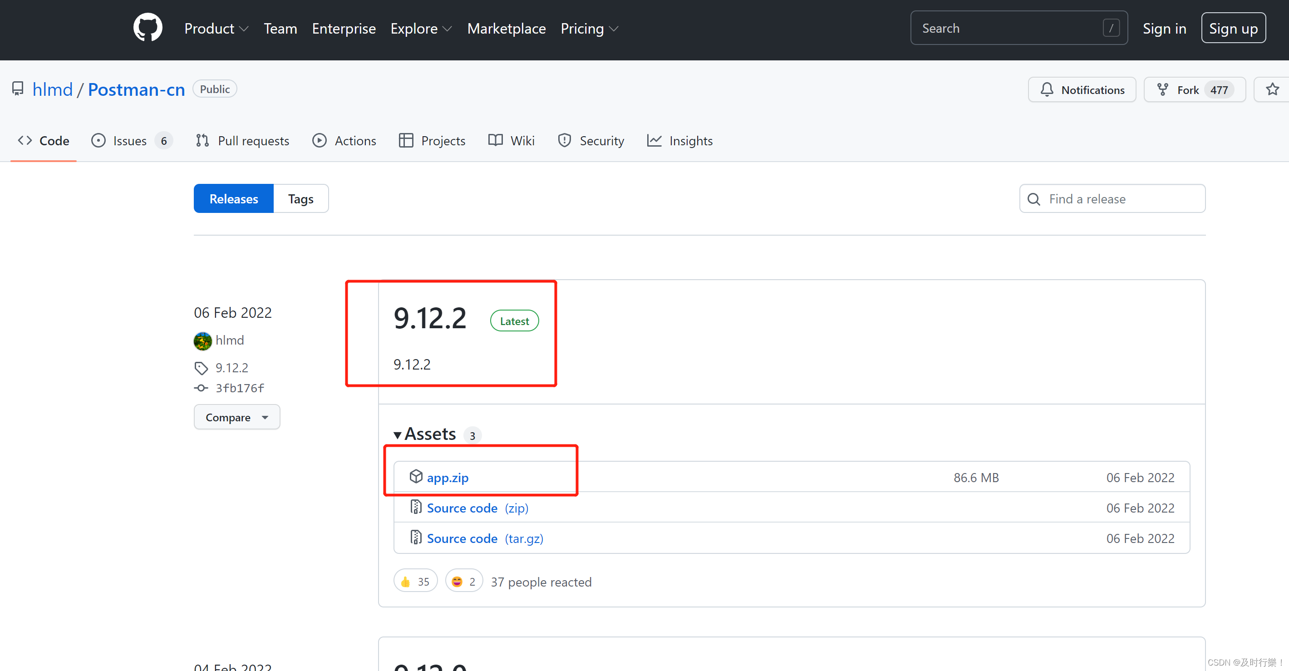Open the Enterprise page
Screen dimensions: 1289x671
[x=344, y=29]
